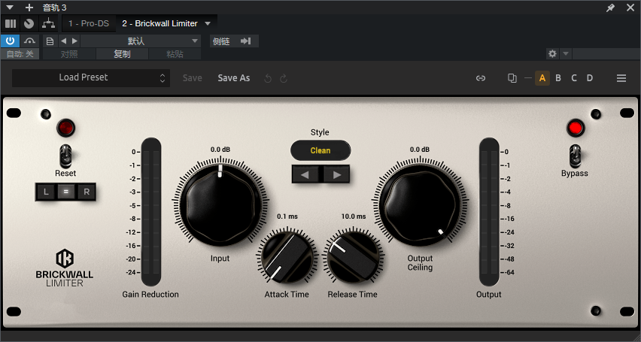Select the = stereo link button
Image resolution: width=641 pixels, height=342 pixels.
pyautogui.click(x=65, y=192)
